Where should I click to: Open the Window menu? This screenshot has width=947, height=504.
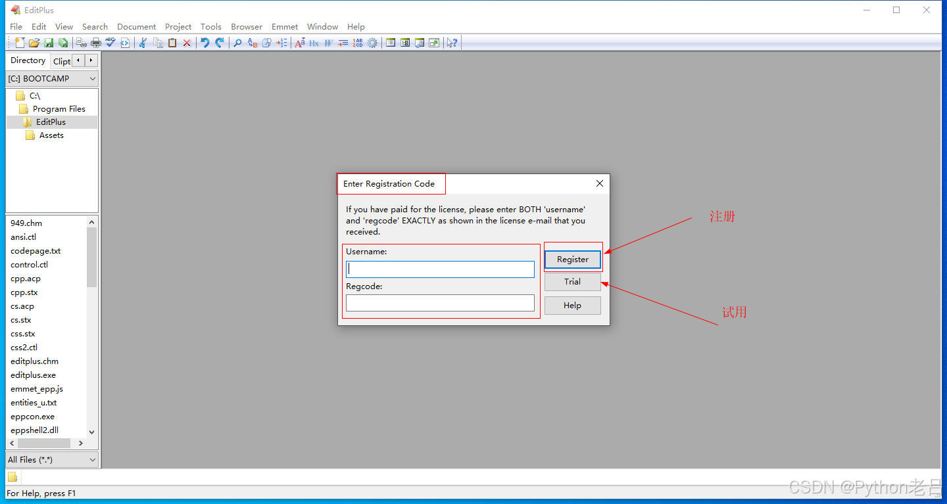322,27
